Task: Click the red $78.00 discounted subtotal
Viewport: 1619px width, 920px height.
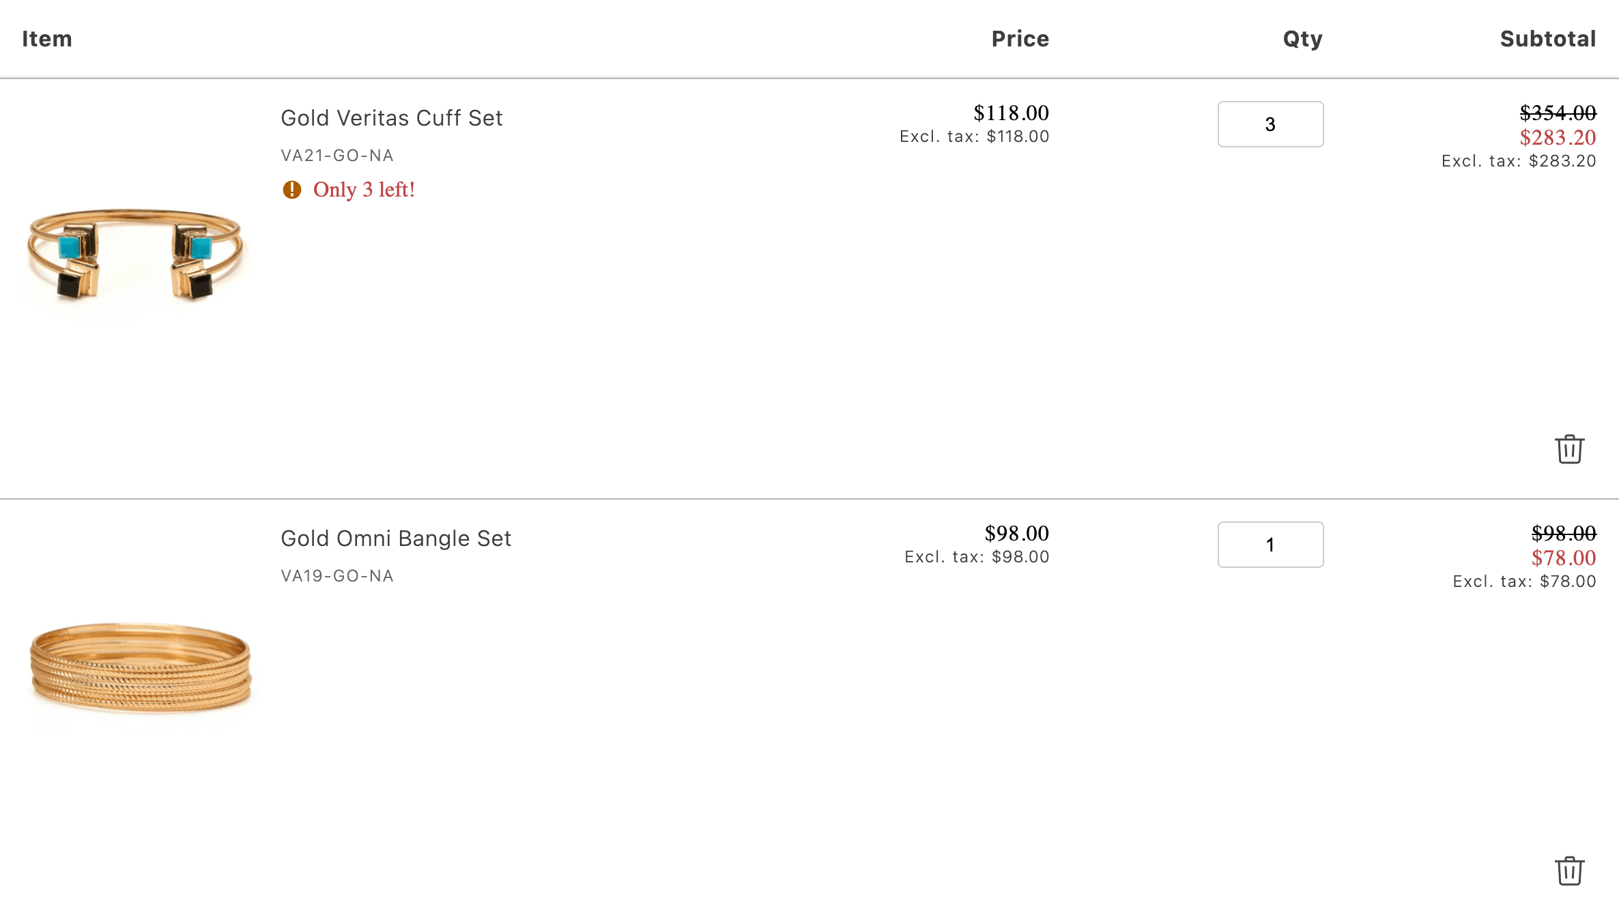Action: (x=1563, y=558)
